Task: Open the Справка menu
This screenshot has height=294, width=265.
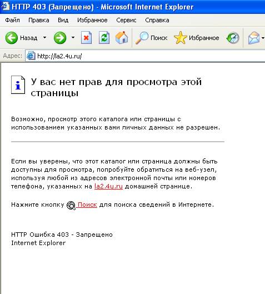Action: pyautogui.click(x=157, y=20)
